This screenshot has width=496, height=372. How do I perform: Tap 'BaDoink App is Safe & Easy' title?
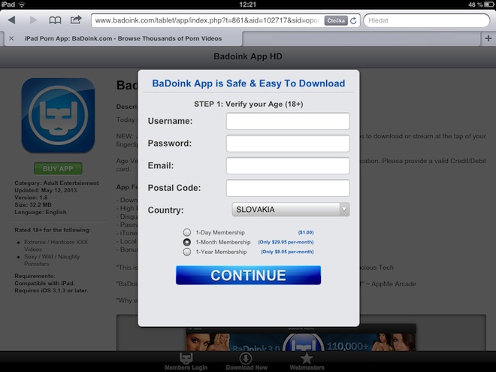[248, 83]
